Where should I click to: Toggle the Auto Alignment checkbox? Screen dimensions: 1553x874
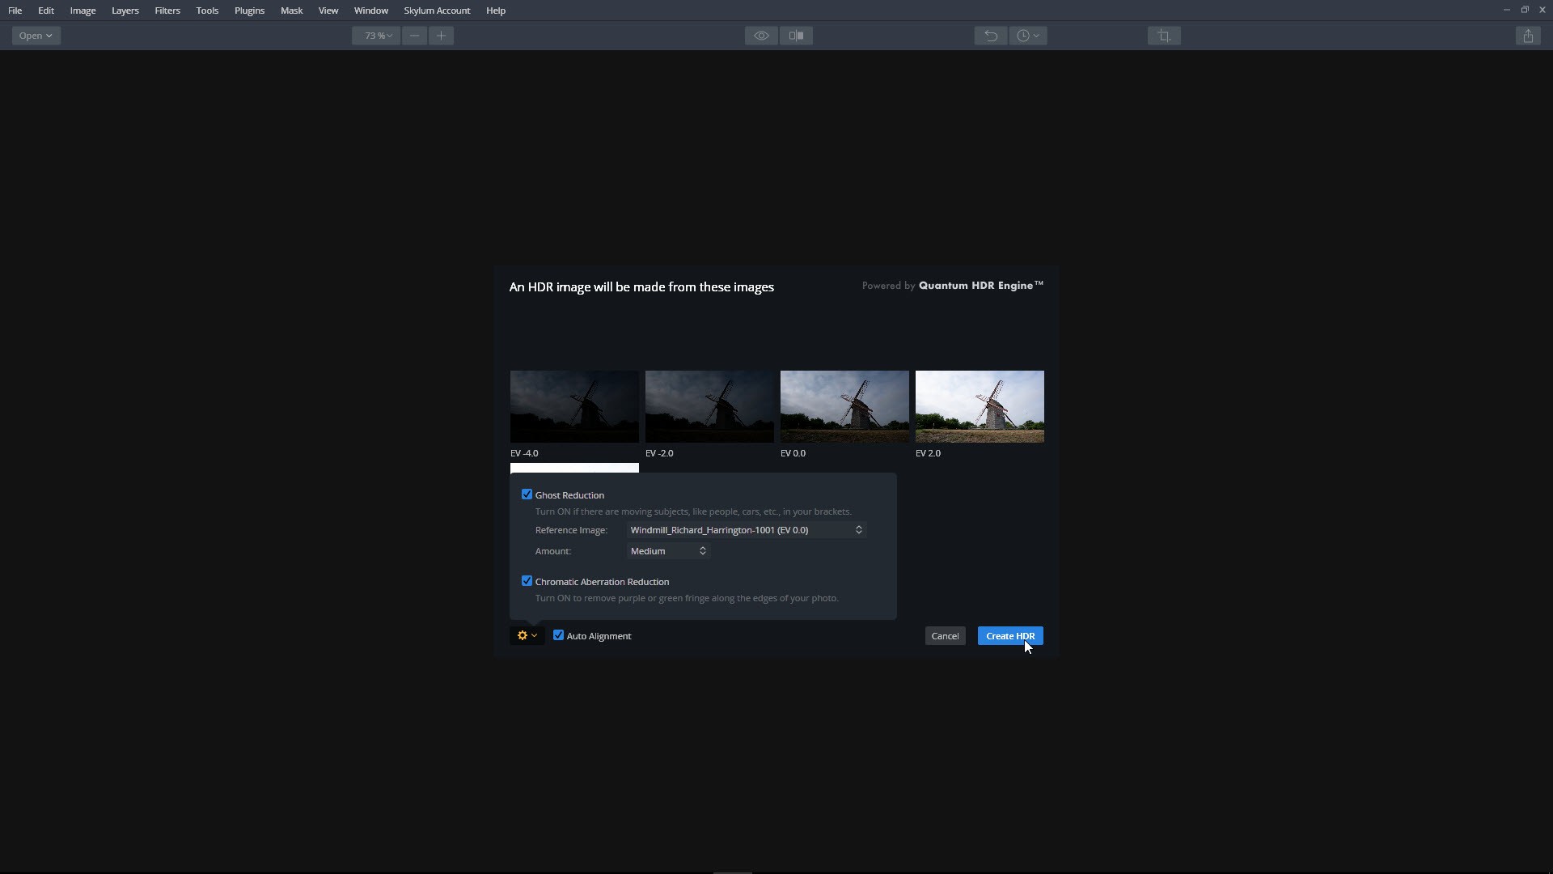point(558,635)
